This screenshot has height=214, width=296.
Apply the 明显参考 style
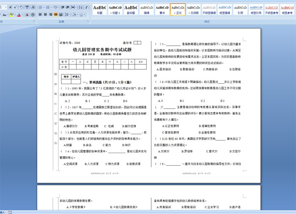pos(287,10)
